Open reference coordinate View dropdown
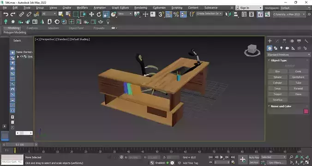This screenshot has width=312, height=166. tap(125, 14)
